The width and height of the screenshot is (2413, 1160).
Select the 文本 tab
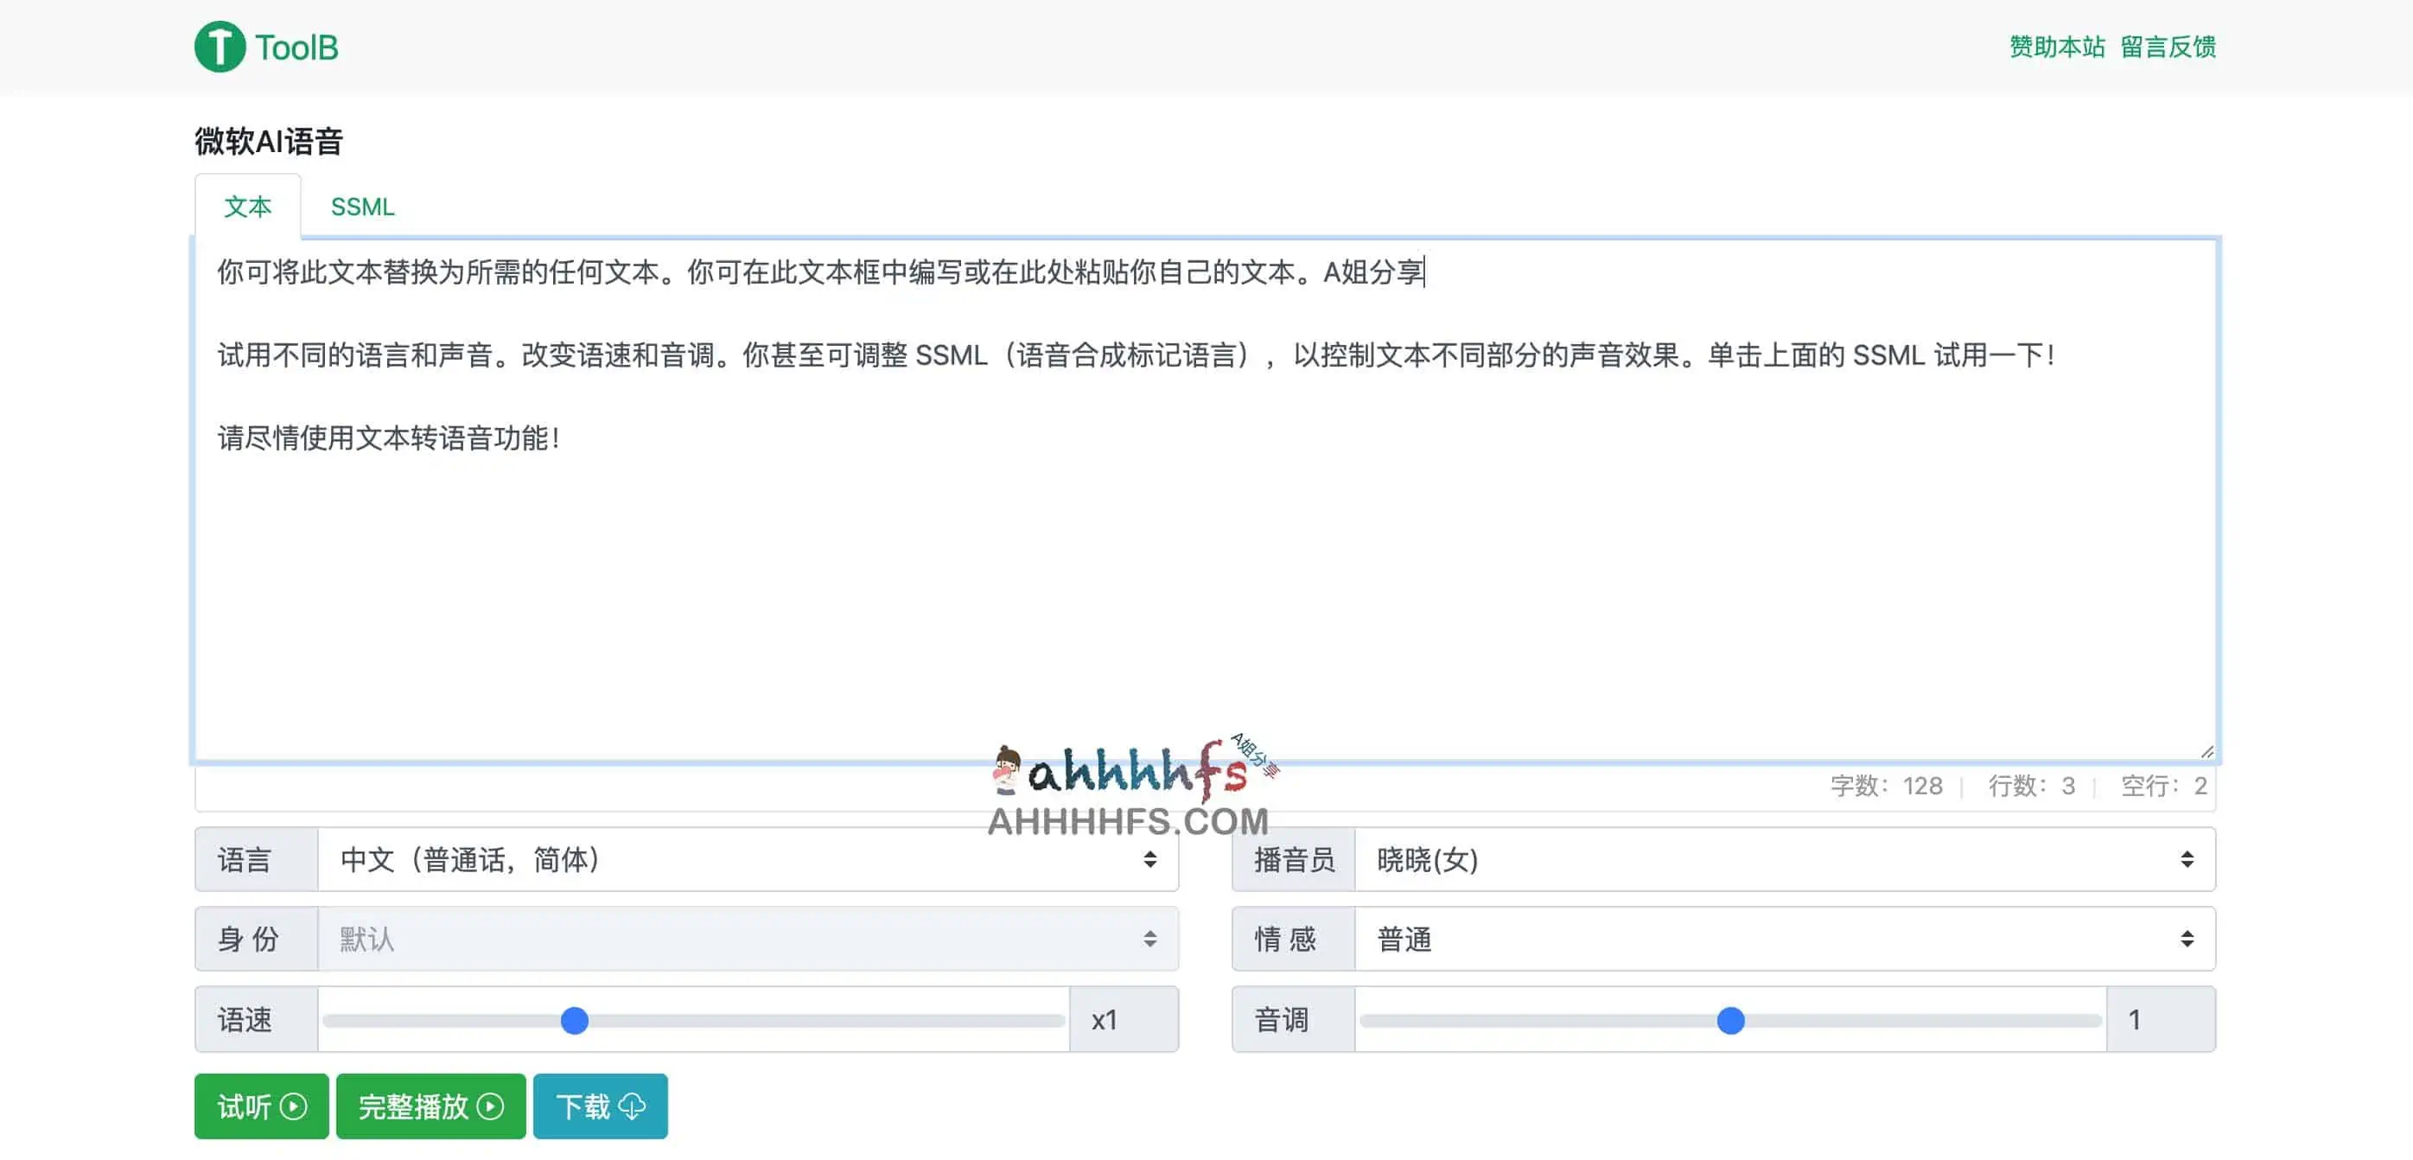point(247,206)
